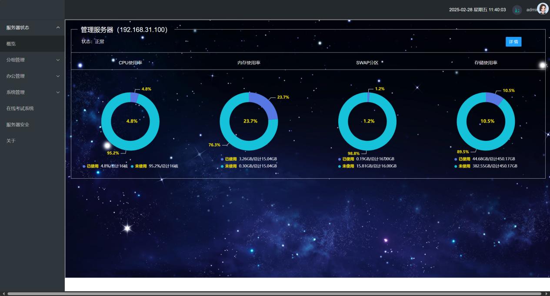
Task: Click the round green icon beside admin
Action: click(x=517, y=10)
